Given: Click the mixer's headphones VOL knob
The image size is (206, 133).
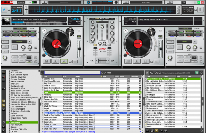Looking at the screenshot, I should click(x=100, y=43).
